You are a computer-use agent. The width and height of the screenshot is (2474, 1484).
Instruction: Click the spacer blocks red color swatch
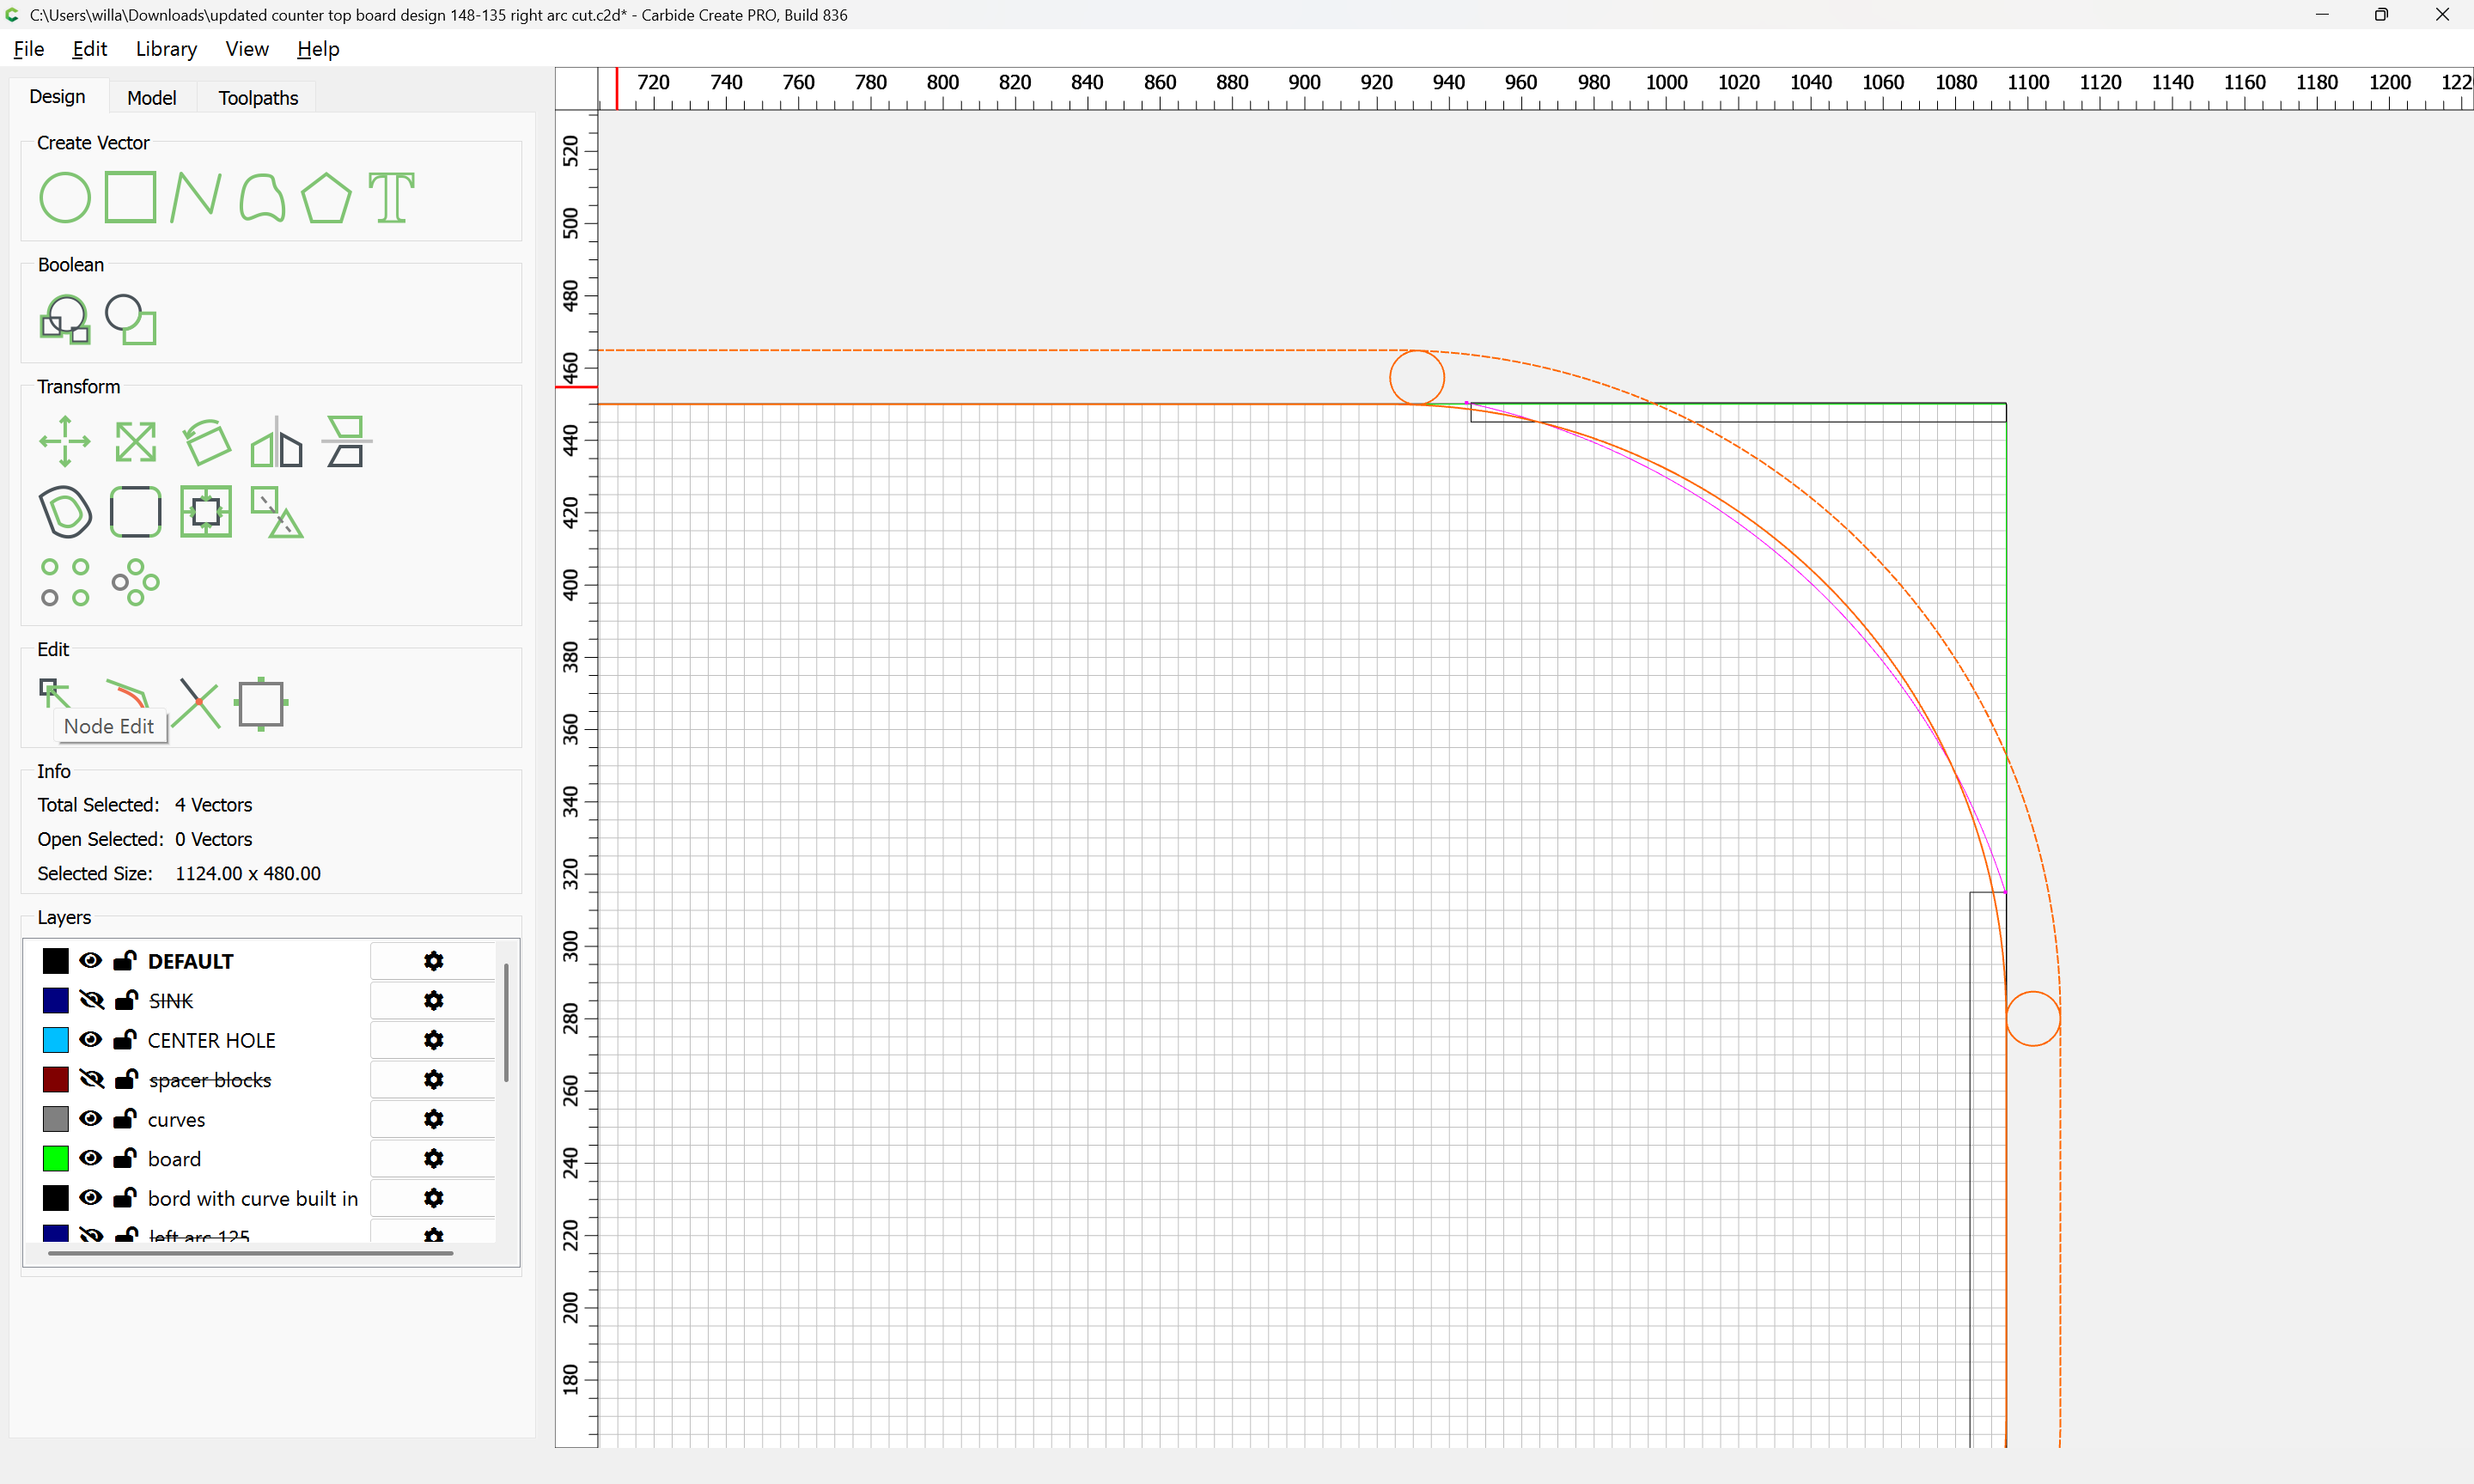pos(56,1080)
